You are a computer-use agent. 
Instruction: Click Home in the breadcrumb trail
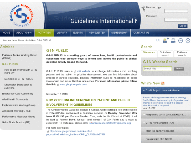coord(21,40)
